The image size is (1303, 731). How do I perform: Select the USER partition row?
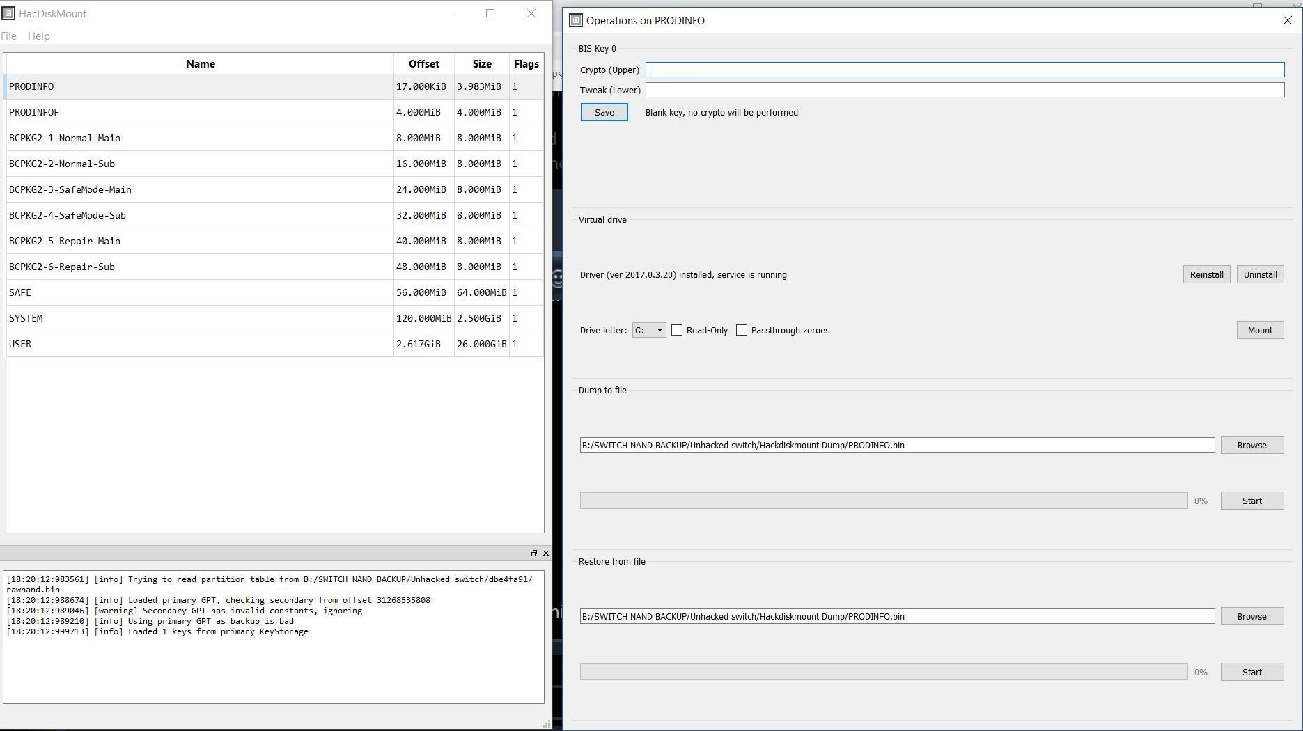click(275, 344)
